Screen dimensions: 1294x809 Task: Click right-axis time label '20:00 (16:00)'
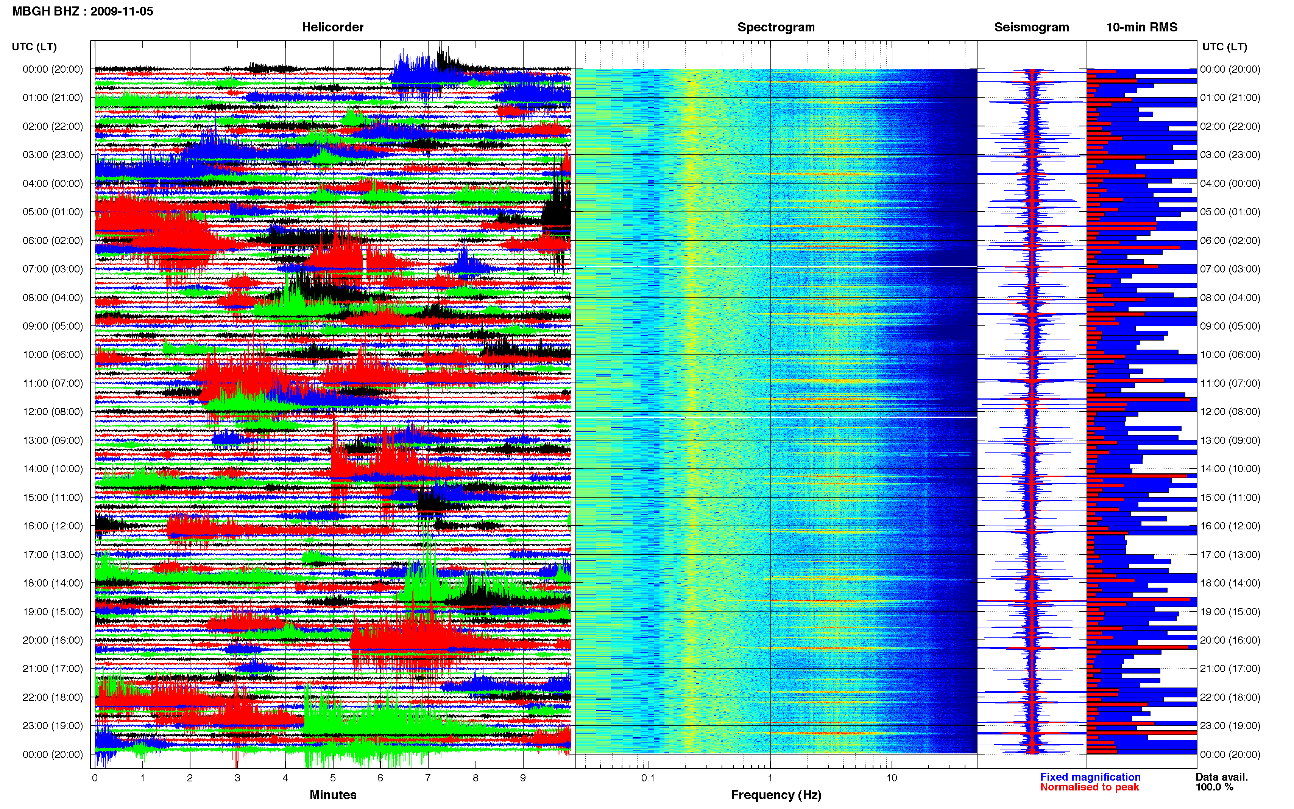1230,640
